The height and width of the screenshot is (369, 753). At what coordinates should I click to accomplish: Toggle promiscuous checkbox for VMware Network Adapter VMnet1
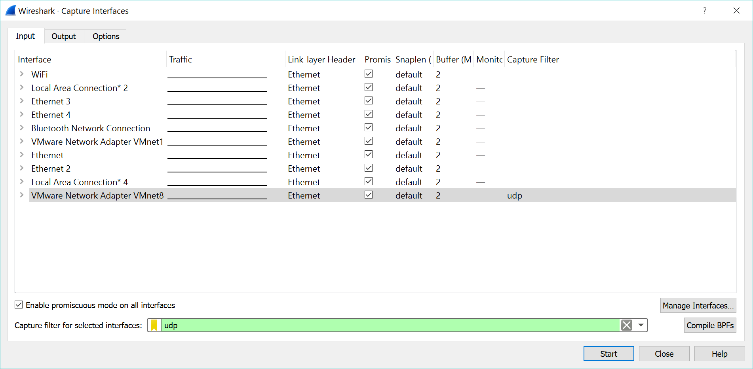tap(369, 141)
